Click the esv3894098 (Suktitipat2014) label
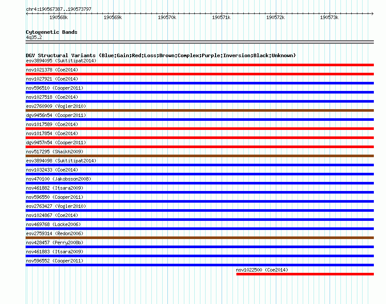Viewport: 386px width, 304px height. point(61,161)
